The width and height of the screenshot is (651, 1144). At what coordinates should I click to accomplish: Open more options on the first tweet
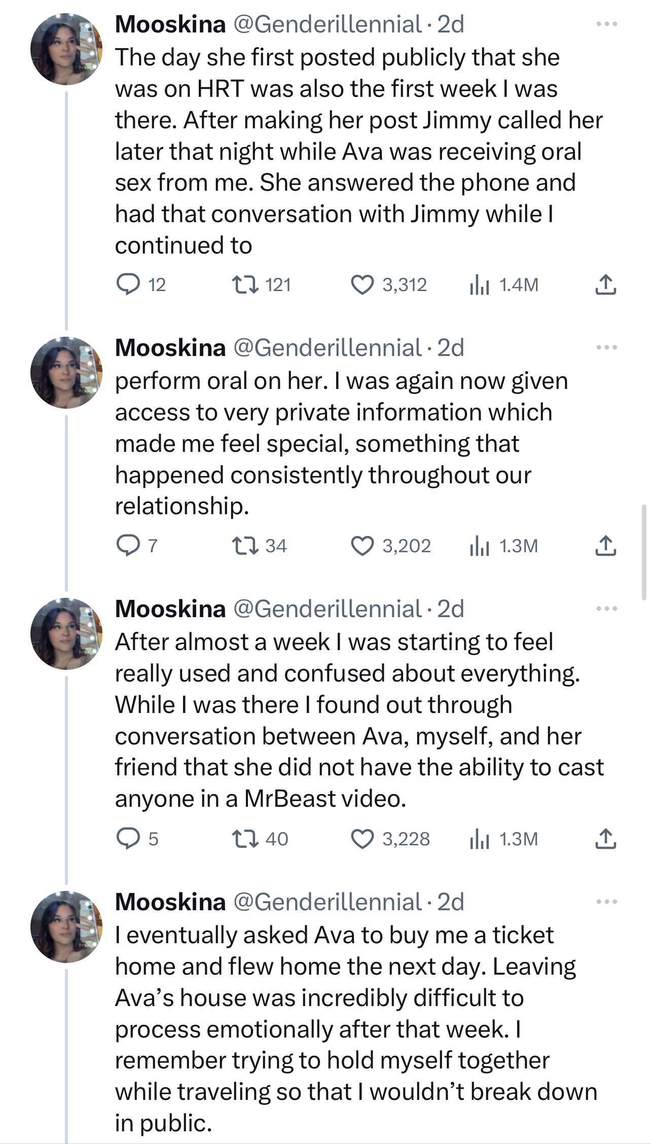606,24
